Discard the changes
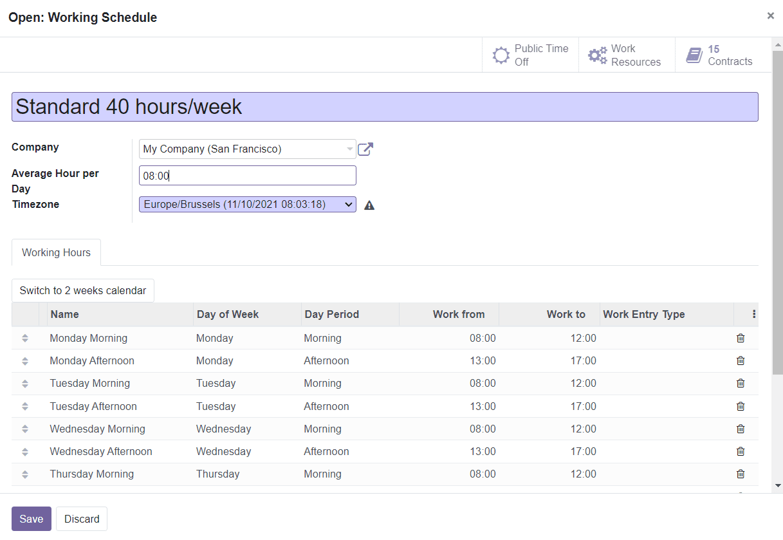Viewport: 783px width, 540px height. coord(81,519)
